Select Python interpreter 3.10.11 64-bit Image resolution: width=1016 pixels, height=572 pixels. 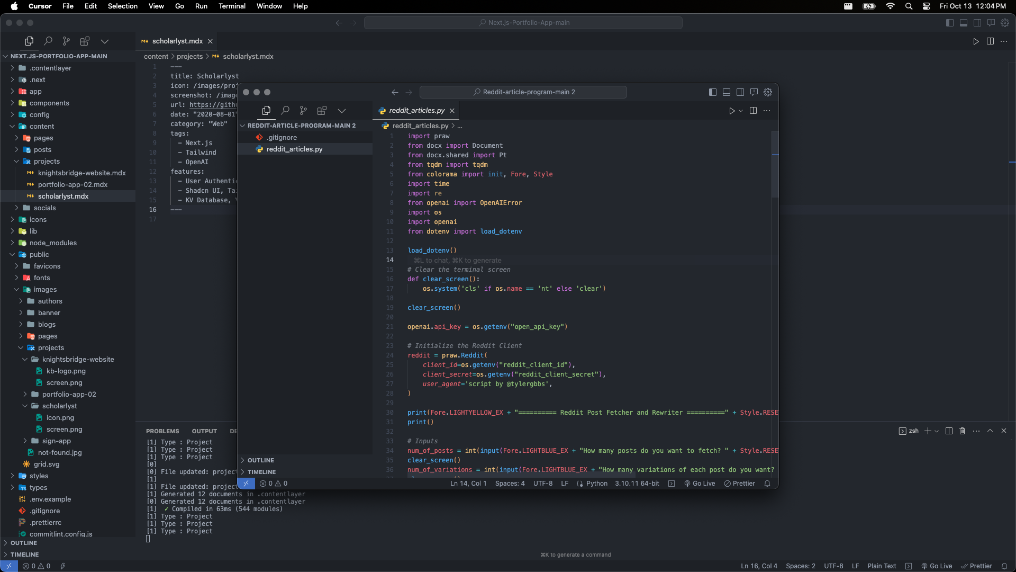(637, 484)
